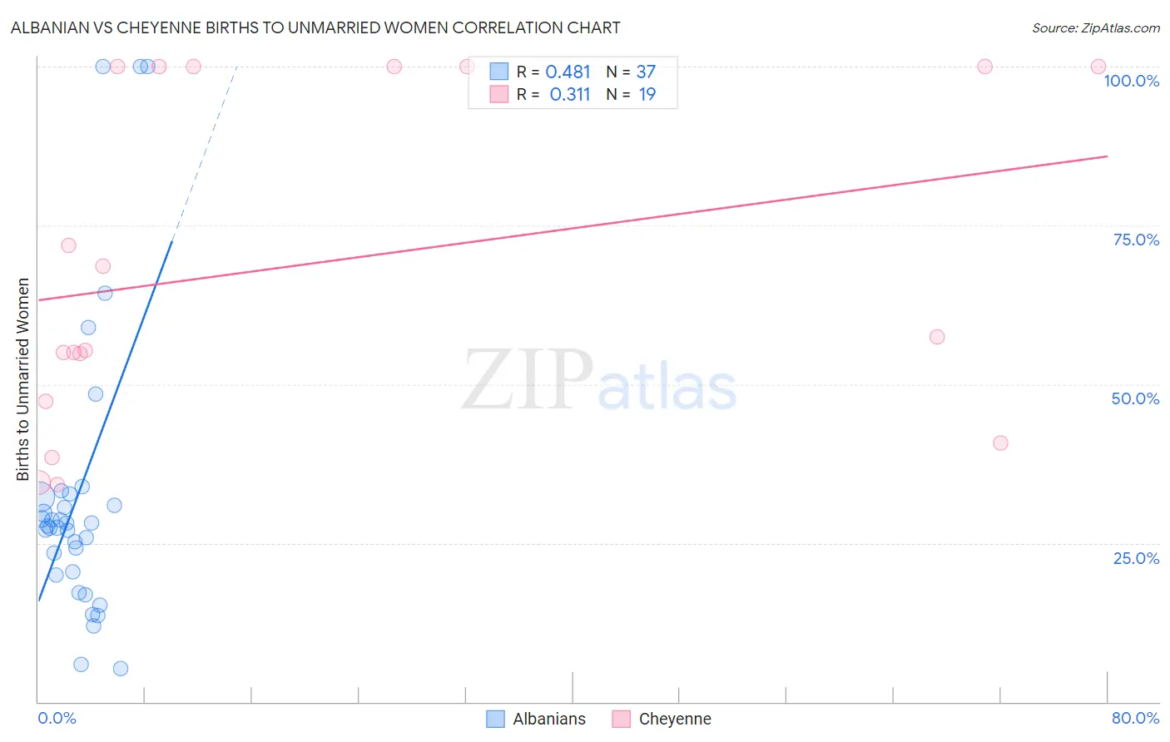
Task: Click the pink data point near 72%
Action: (68, 245)
